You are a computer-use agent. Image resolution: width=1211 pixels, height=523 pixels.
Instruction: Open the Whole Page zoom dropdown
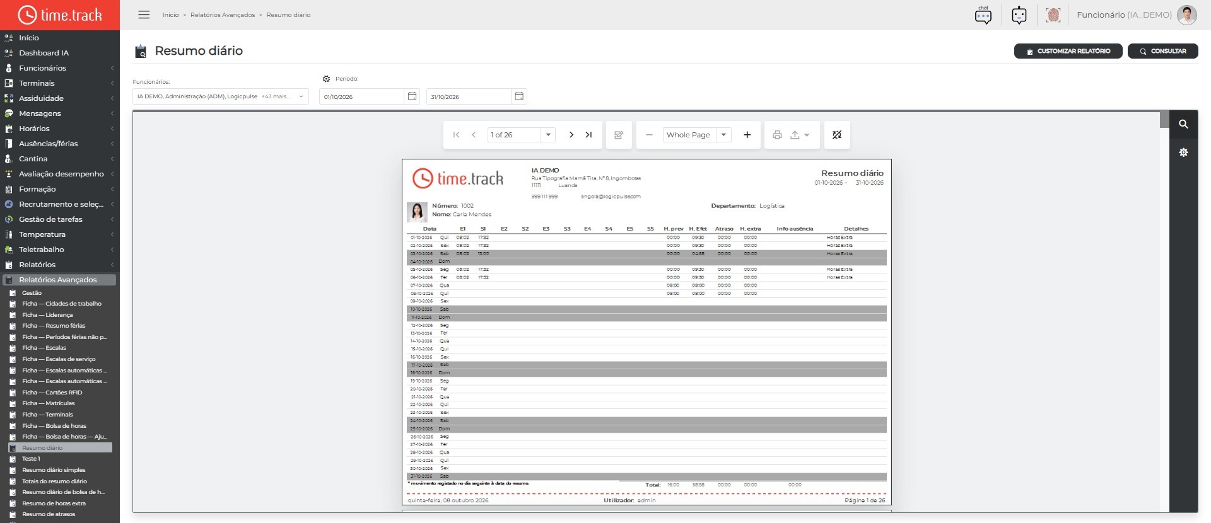pos(723,135)
